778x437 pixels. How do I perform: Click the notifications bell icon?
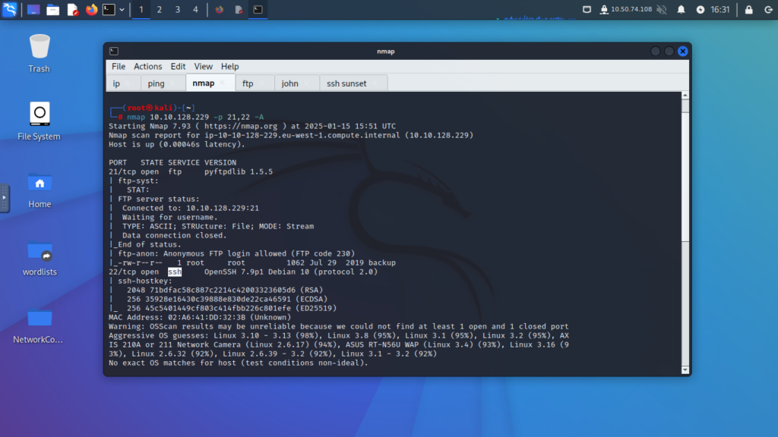681,10
